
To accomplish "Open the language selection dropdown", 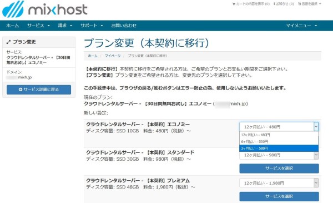I will [310, 4].
